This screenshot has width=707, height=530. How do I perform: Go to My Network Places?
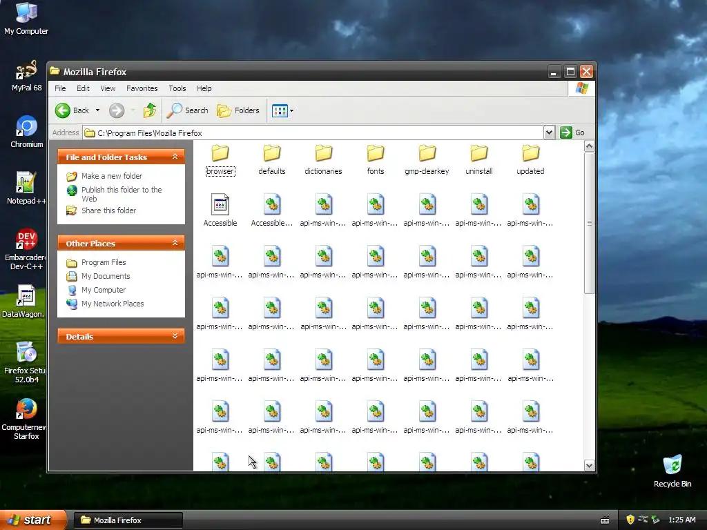pyautogui.click(x=105, y=304)
